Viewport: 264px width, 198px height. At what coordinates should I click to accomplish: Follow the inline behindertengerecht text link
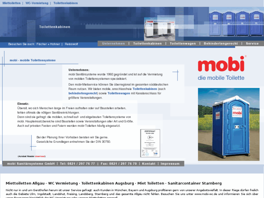coord(83,93)
